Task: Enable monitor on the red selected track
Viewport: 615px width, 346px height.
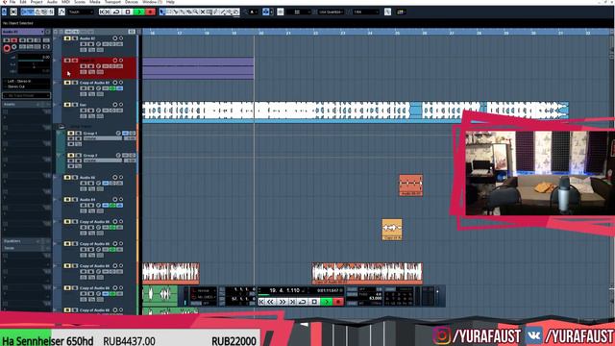Action: [x=121, y=61]
